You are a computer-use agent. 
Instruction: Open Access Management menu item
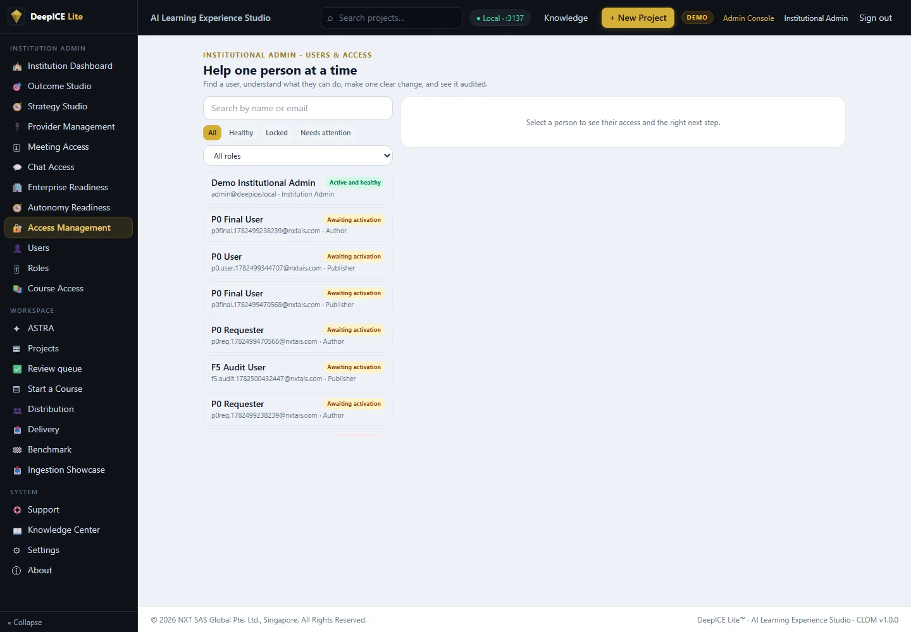pyautogui.click(x=68, y=228)
